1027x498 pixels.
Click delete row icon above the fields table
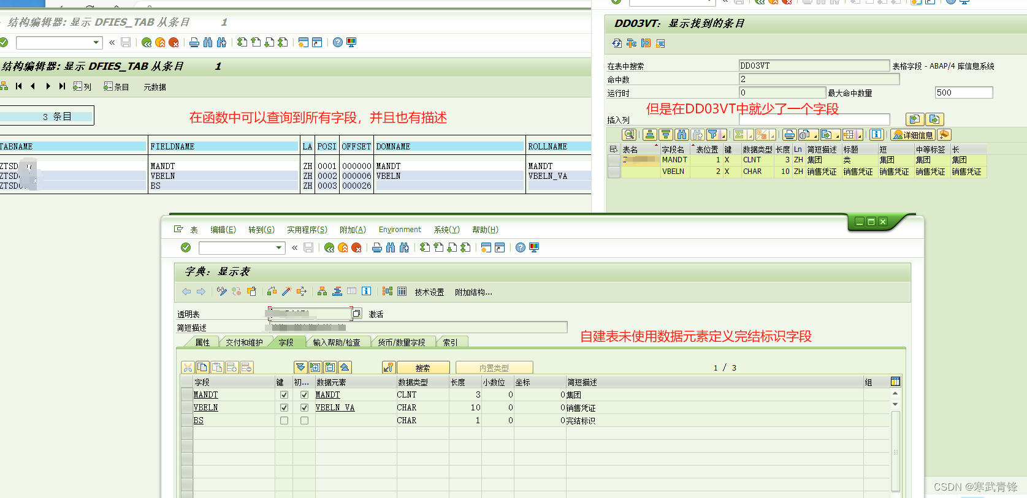tap(246, 368)
